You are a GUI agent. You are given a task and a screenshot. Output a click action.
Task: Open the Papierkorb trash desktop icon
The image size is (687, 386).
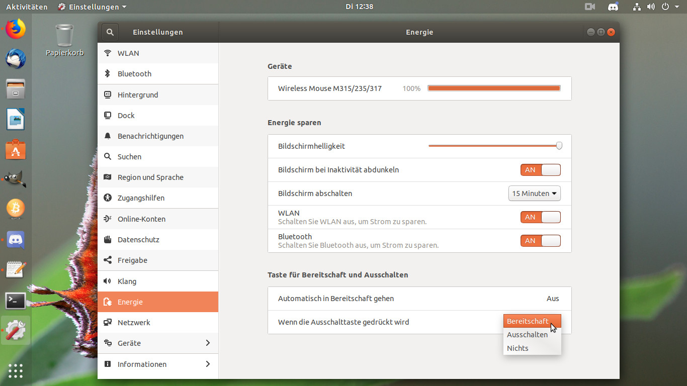click(x=64, y=40)
